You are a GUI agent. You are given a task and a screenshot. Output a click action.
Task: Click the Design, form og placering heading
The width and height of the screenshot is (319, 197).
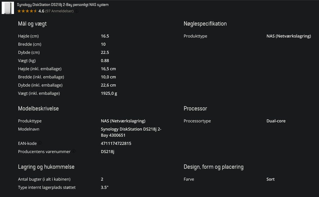tap(213, 167)
